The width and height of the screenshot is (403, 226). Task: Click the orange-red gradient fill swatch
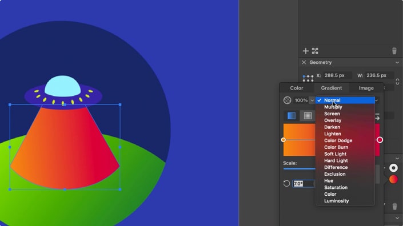[x=393, y=179]
